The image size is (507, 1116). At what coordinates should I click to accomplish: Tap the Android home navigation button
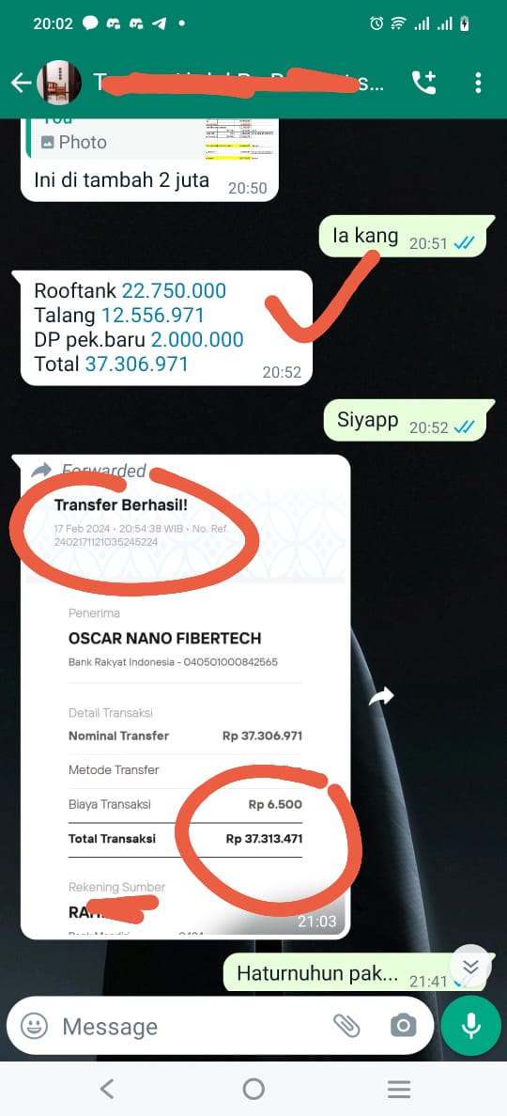pos(253,1088)
